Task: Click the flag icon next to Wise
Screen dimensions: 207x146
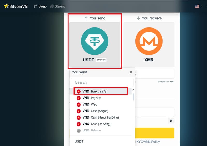Action: [79, 105]
